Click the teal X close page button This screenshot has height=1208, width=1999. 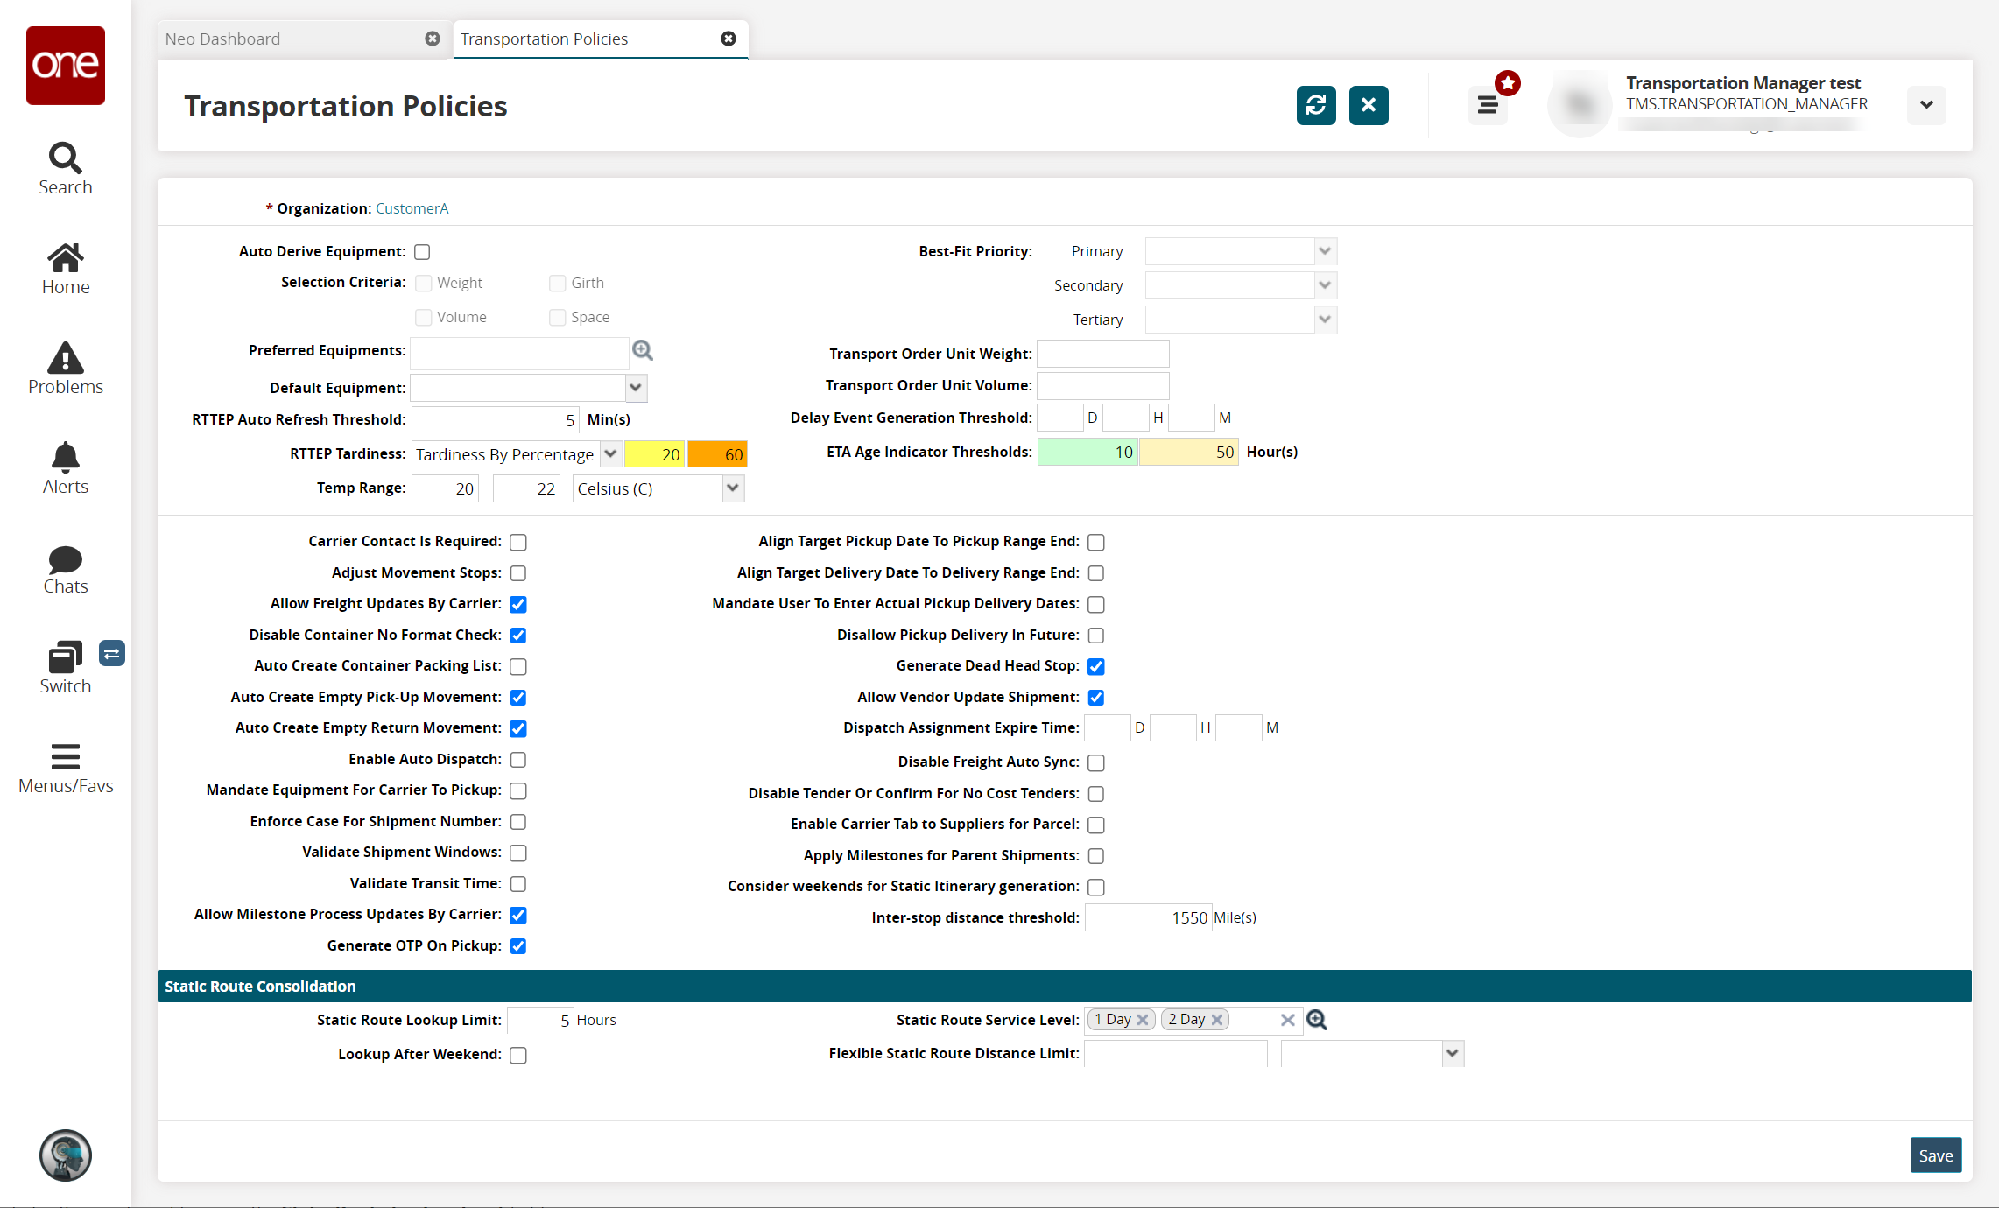1369,105
